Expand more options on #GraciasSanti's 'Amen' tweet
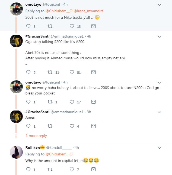Image resolution: width=172 pixels, height=175 pixels. [x=160, y=112]
